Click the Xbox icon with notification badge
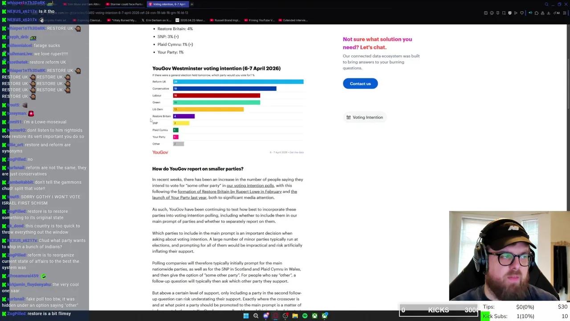The image size is (570, 321). pyautogui.click(x=325, y=316)
